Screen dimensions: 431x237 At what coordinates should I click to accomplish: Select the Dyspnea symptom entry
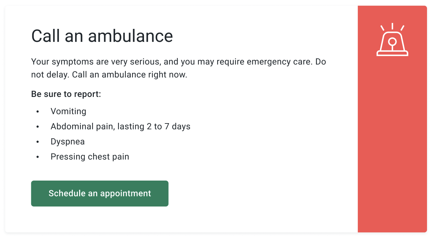pos(68,142)
